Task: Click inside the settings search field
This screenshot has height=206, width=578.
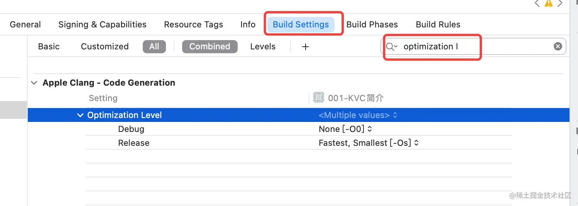Action: (x=502, y=47)
